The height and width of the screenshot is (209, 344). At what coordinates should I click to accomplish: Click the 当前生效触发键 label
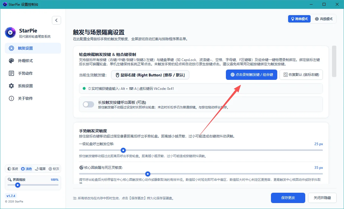(92, 75)
